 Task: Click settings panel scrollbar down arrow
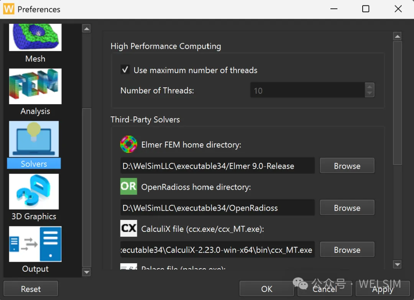coord(397,264)
